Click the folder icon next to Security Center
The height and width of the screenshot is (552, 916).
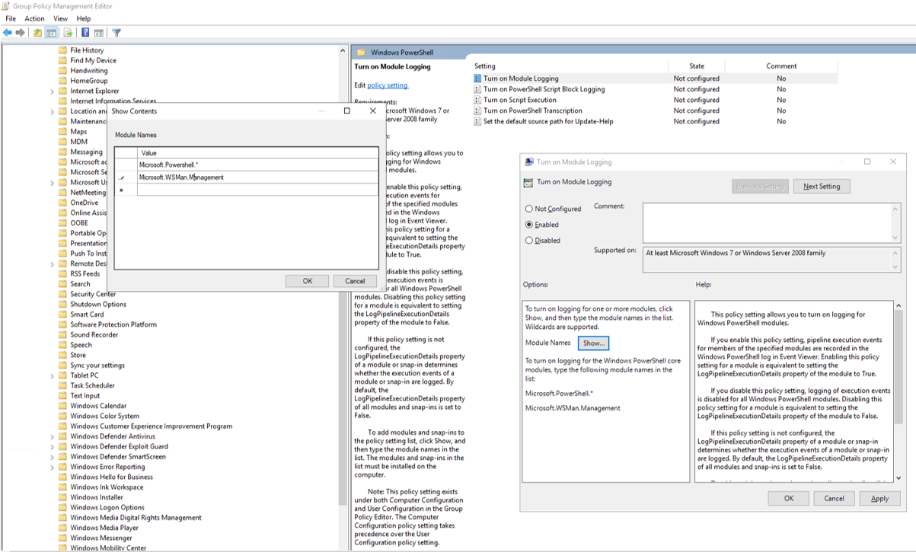click(63, 294)
